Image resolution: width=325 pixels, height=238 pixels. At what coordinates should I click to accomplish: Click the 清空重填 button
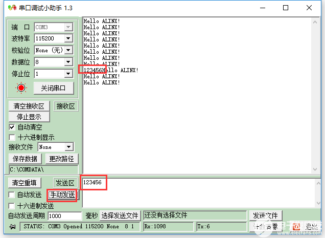[25, 183]
